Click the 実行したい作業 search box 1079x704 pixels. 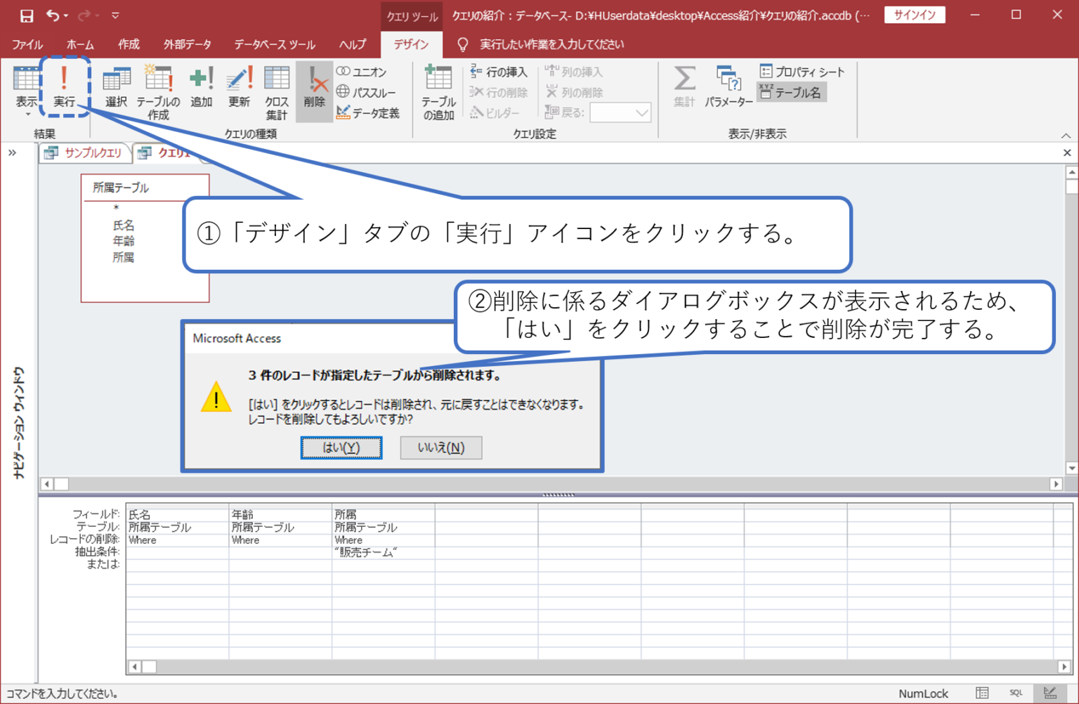pos(551,44)
